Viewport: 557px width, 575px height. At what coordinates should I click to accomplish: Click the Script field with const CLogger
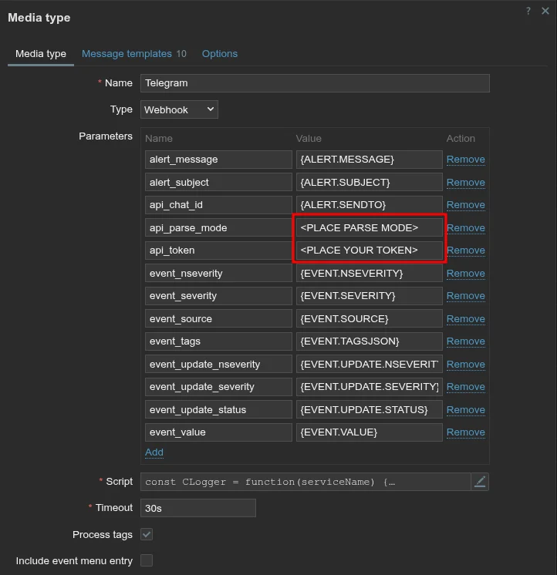(306, 482)
